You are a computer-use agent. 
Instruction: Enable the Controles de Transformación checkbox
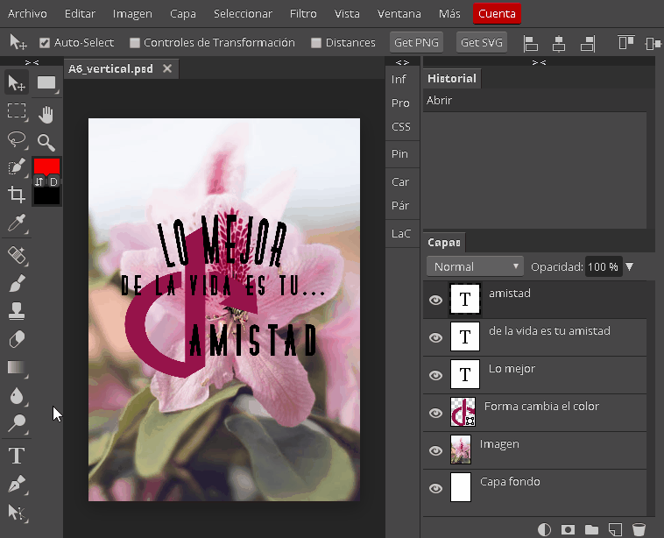point(135,42)
